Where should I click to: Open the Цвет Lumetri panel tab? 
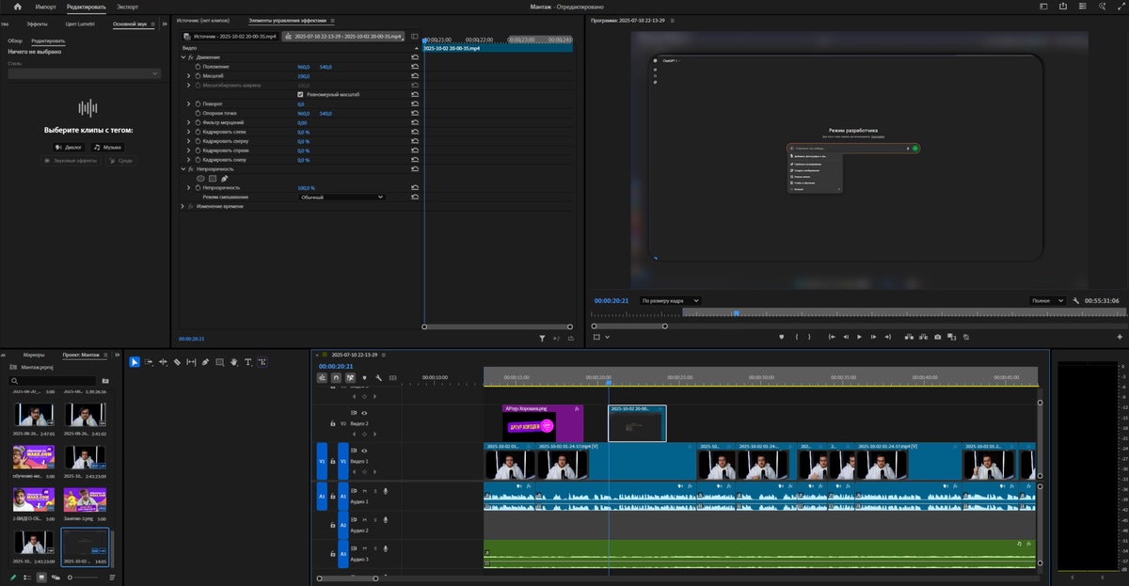click(x=79, y=24)
